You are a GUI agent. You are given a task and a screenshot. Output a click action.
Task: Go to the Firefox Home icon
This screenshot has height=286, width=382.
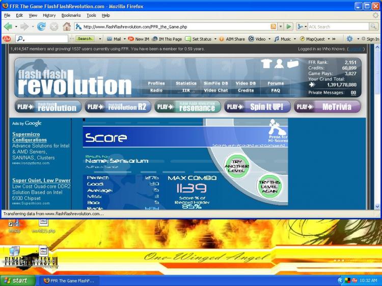point(66,26)
